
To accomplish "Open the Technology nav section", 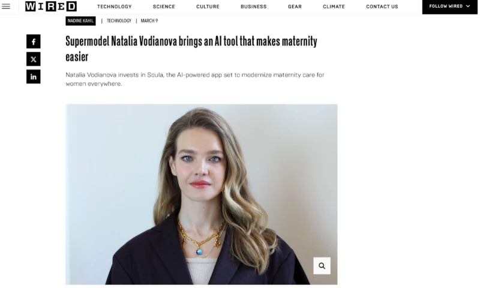I will [x=114, y=7].
